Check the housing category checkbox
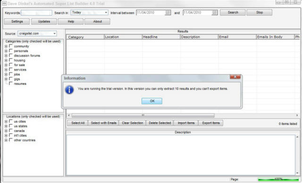Screen dimensions: 302x183 tap(11, 60)
